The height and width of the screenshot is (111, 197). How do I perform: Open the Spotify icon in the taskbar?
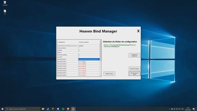63,109
